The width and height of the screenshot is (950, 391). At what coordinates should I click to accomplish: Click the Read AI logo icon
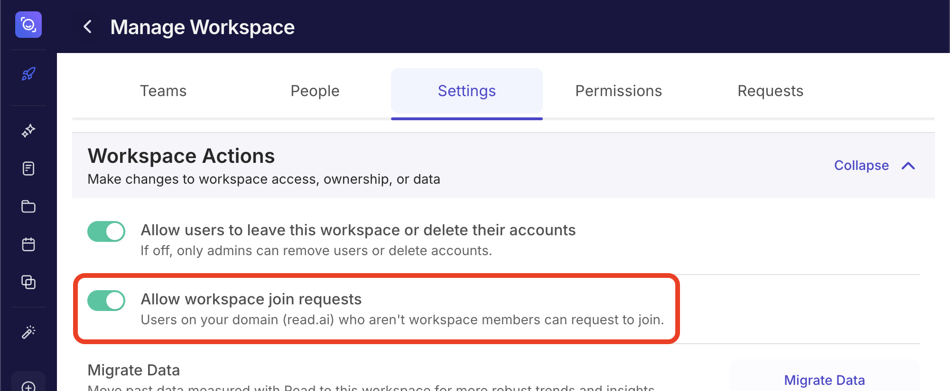point(28,25)
